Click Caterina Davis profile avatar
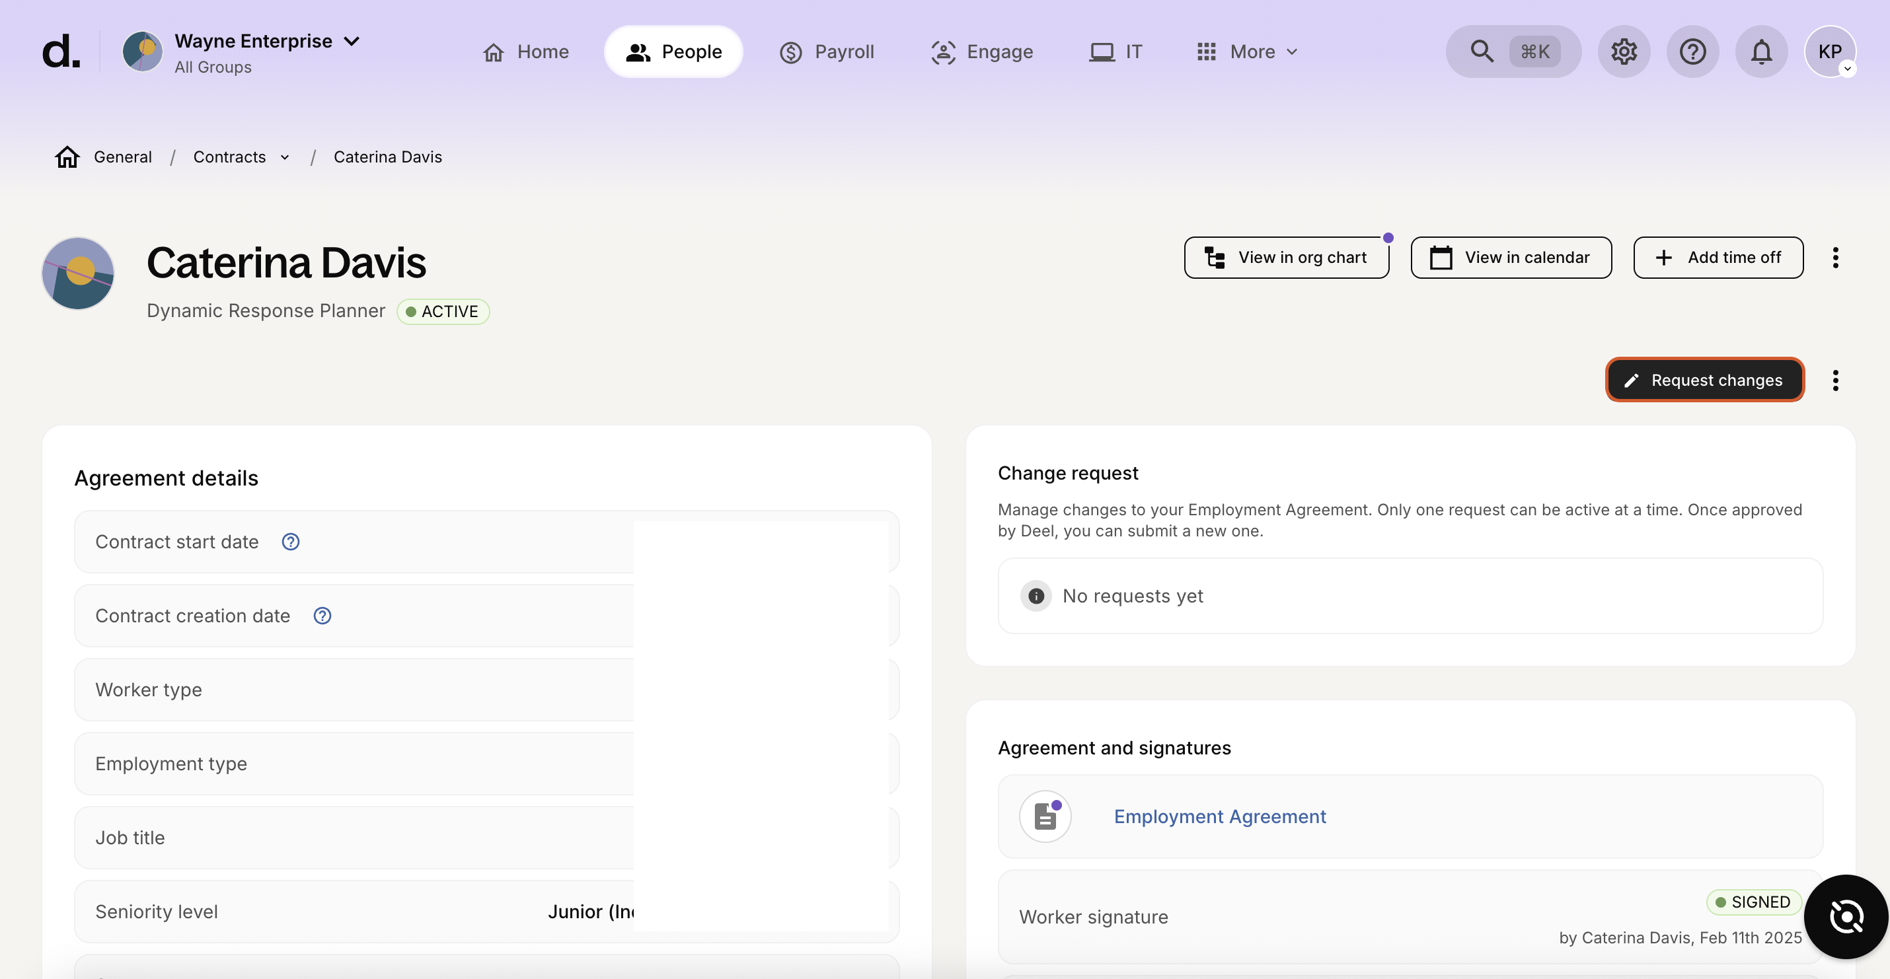Image resolution: width=1890 pixels, height=979 pixels. [x=78, y=273]
